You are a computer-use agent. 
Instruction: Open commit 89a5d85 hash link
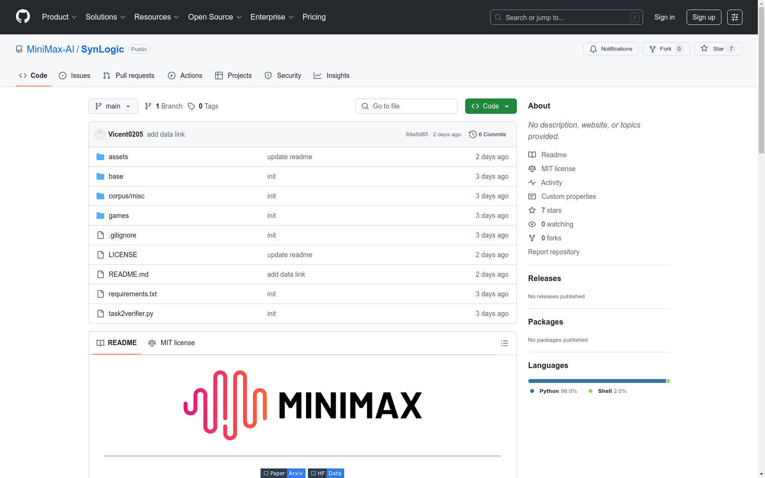[x=417, y=134]
